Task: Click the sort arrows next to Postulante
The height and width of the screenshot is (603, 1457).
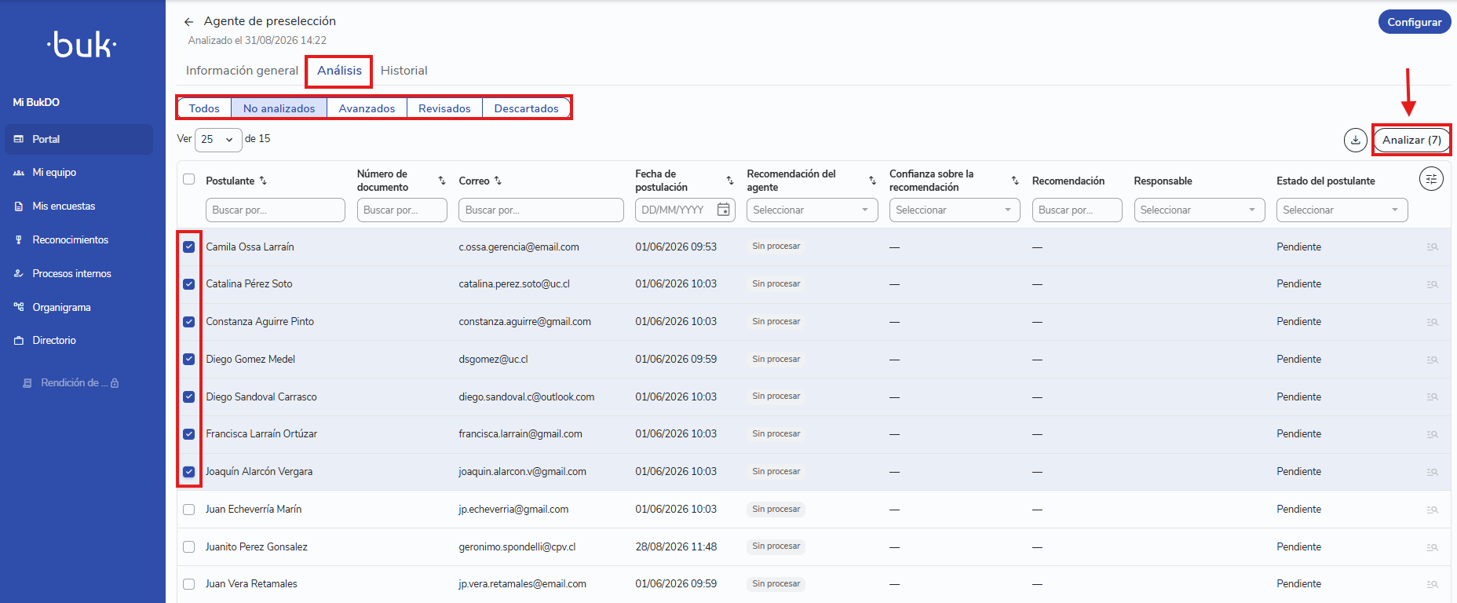Action: [x=263, y=181]
